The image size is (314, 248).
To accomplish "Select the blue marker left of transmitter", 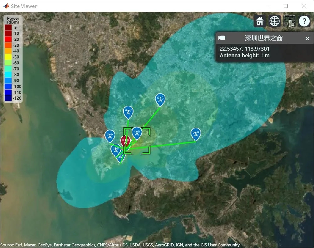I will (110, 136).
